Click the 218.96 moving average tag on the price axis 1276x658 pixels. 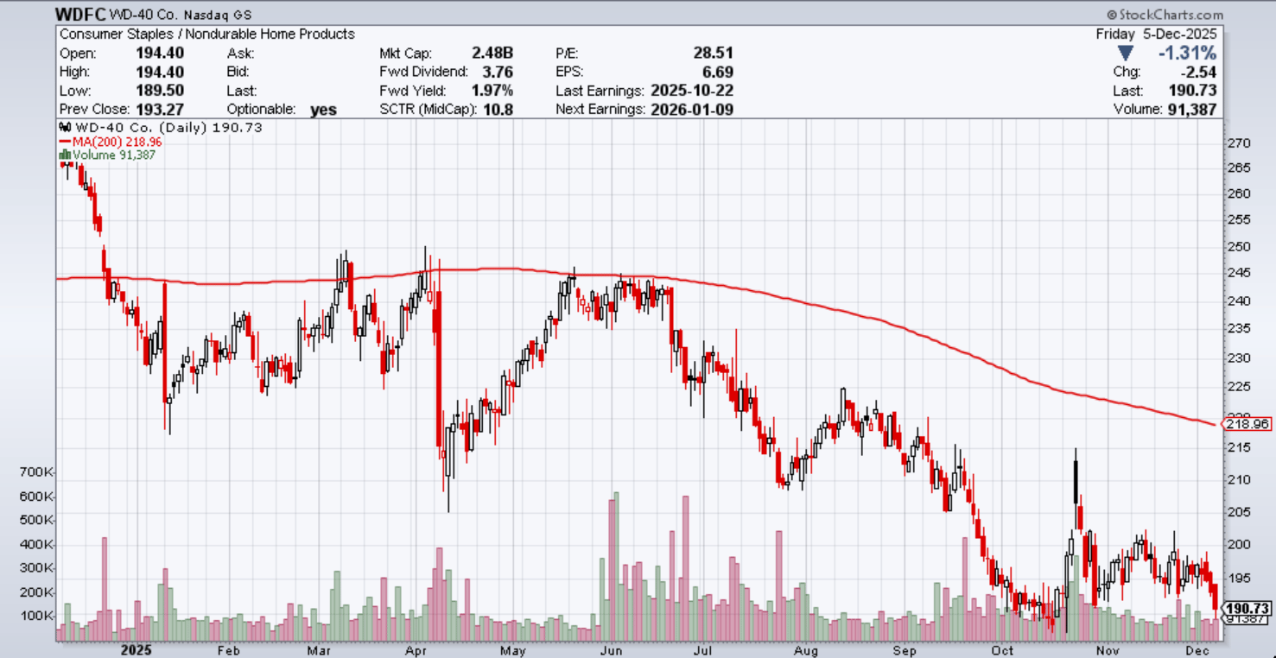(1247, 424)
